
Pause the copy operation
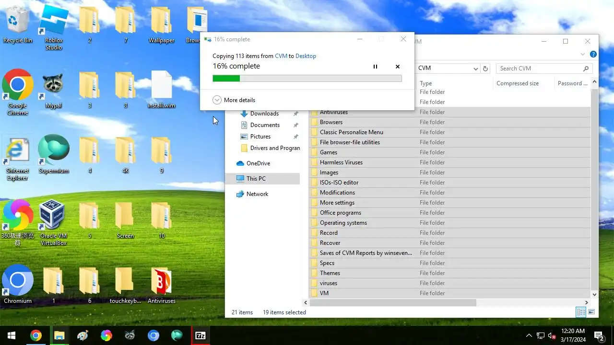(x=376, y=67)
